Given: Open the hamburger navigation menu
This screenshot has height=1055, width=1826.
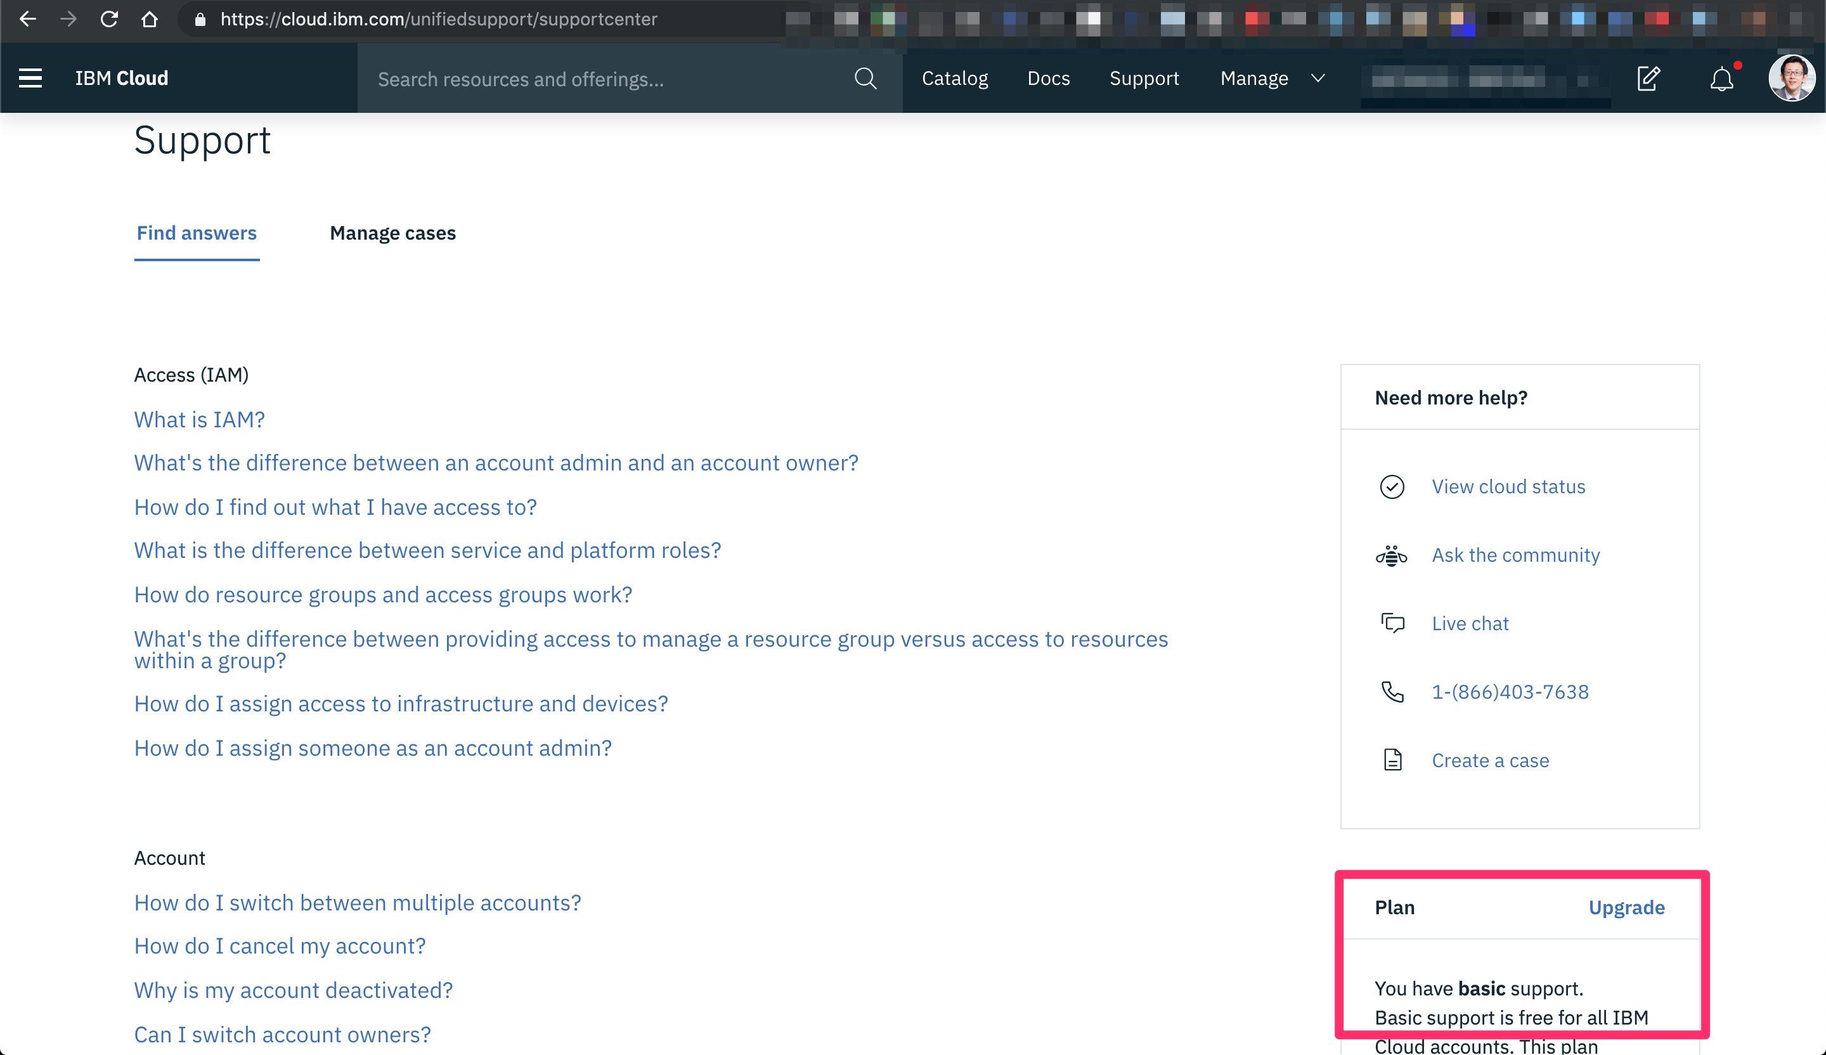Looking at the screenshot, I should click(30, 78).
